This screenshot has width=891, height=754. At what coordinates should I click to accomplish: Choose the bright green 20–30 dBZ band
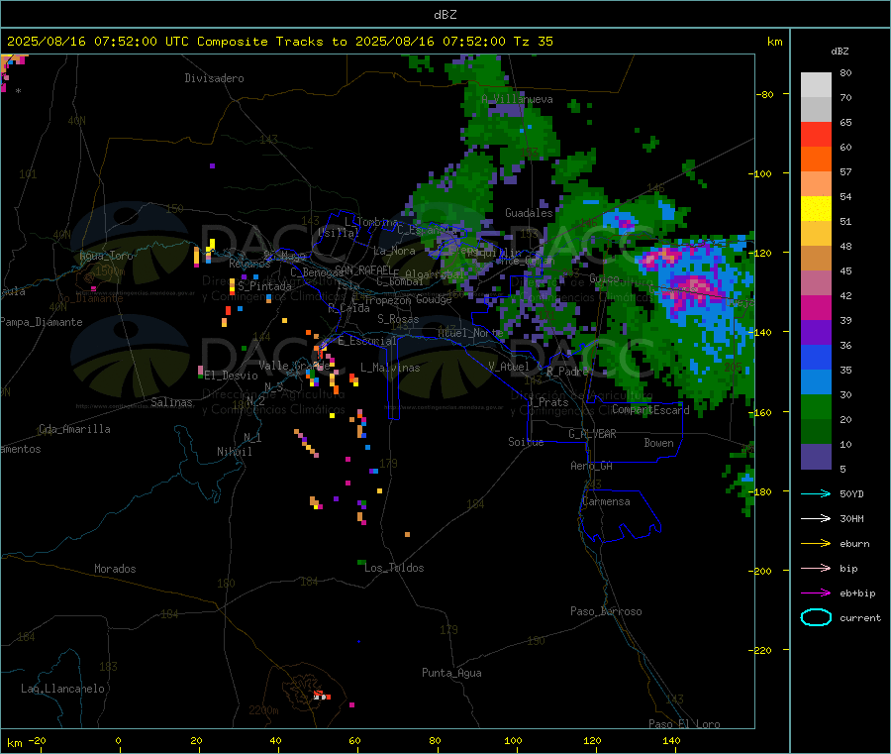[816, 407]
